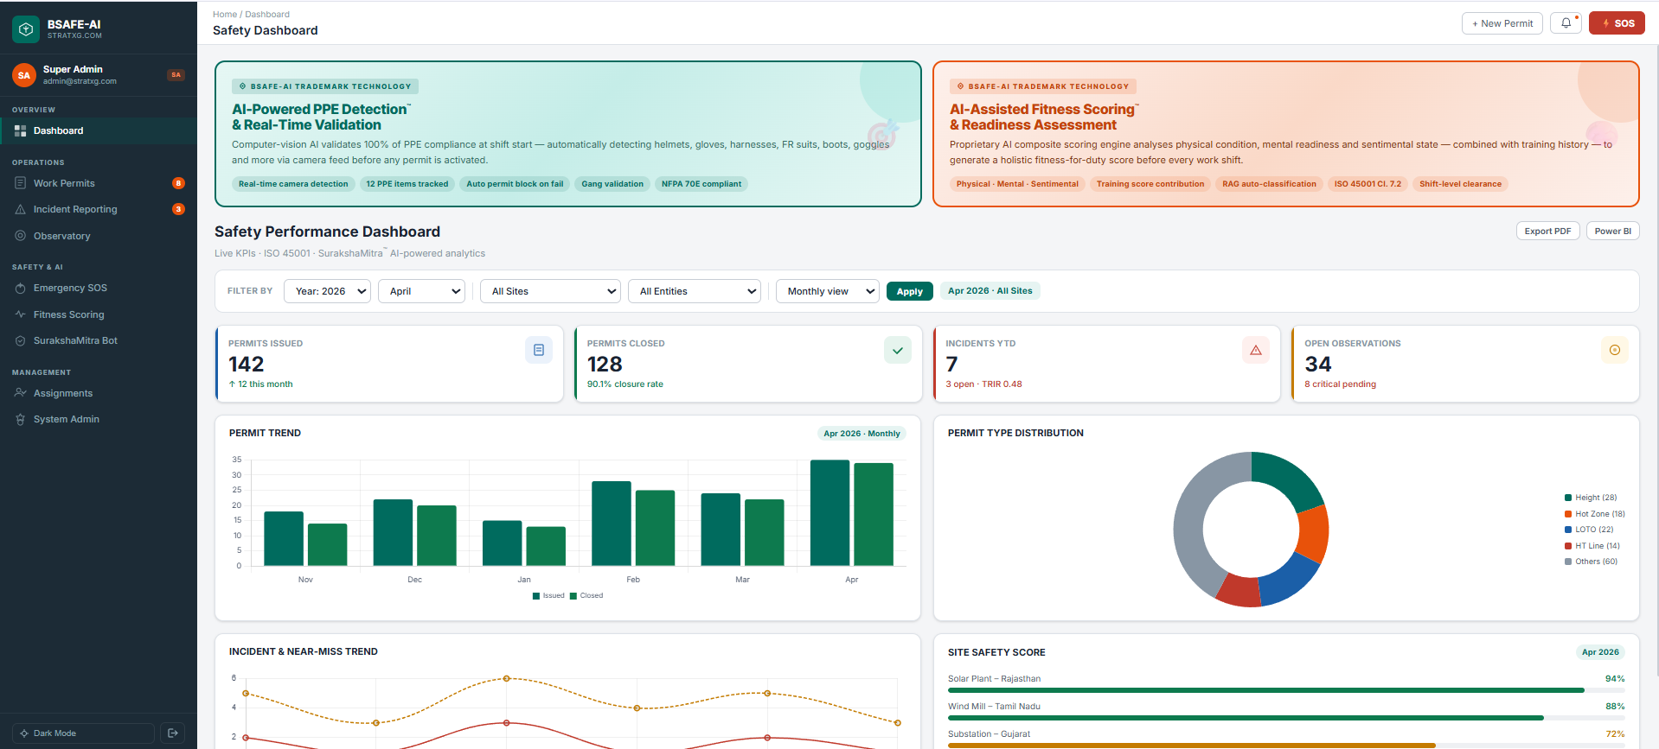Click the gray Others segment of donut chart

pyautogui.click(x=1189, y=518)
